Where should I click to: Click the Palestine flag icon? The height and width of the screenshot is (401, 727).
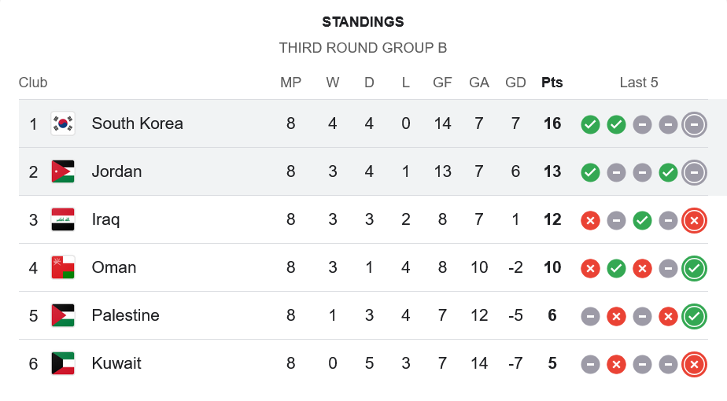pyautogui.click(x=63, y=315)
